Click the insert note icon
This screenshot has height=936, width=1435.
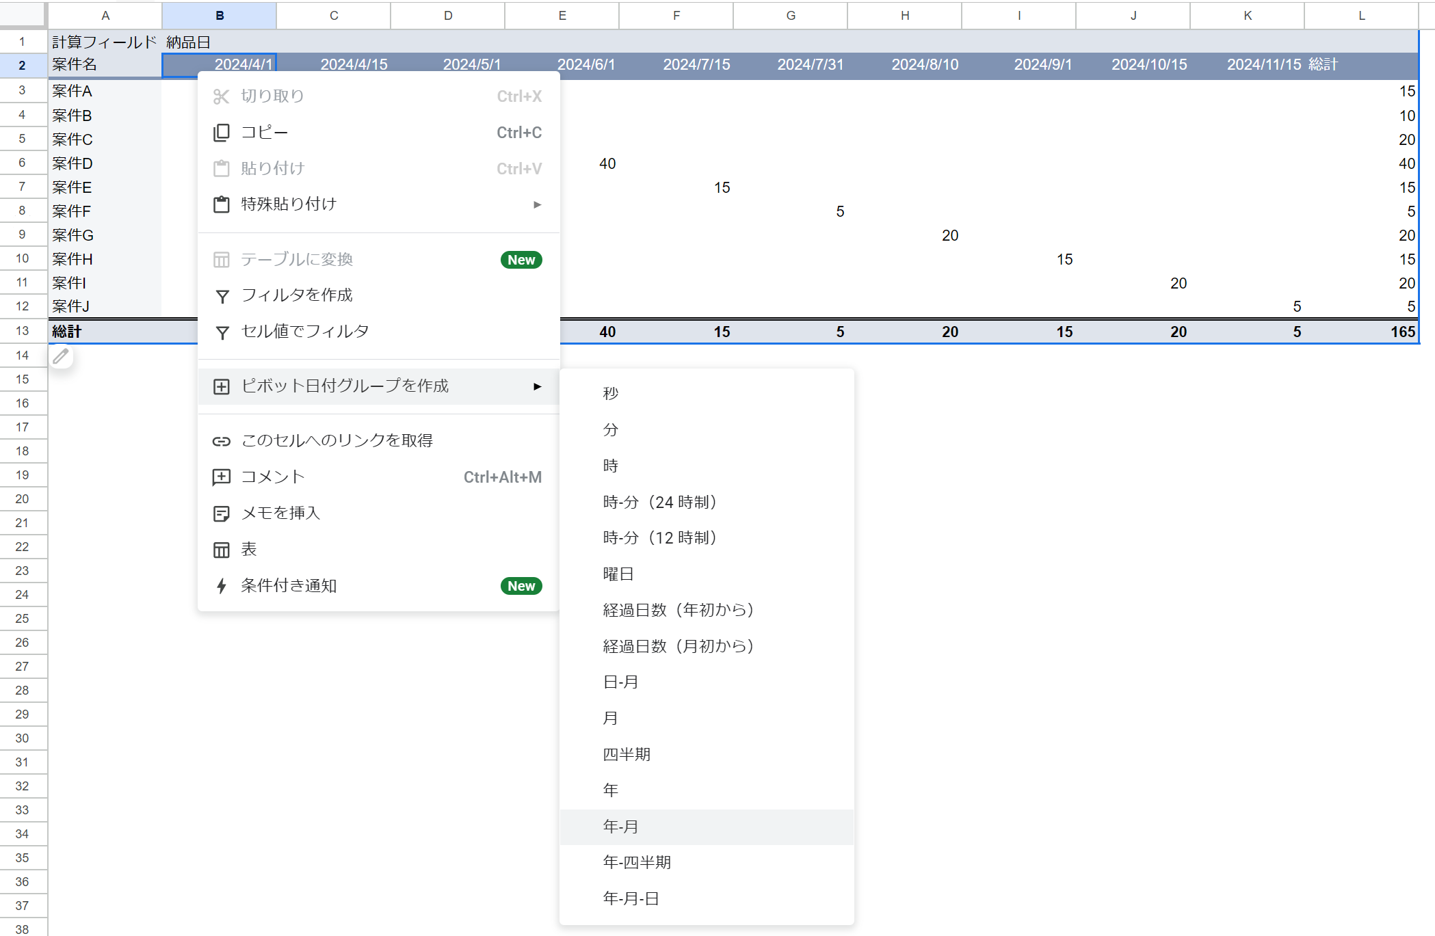coord(221,514)
